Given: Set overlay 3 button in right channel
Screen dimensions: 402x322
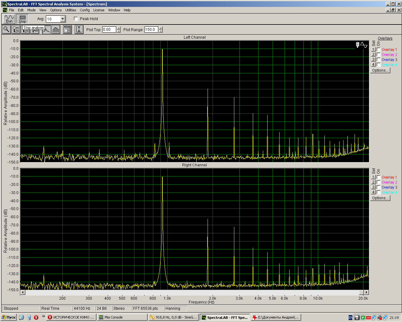Looking at the screenshot, I should (373, 187).
